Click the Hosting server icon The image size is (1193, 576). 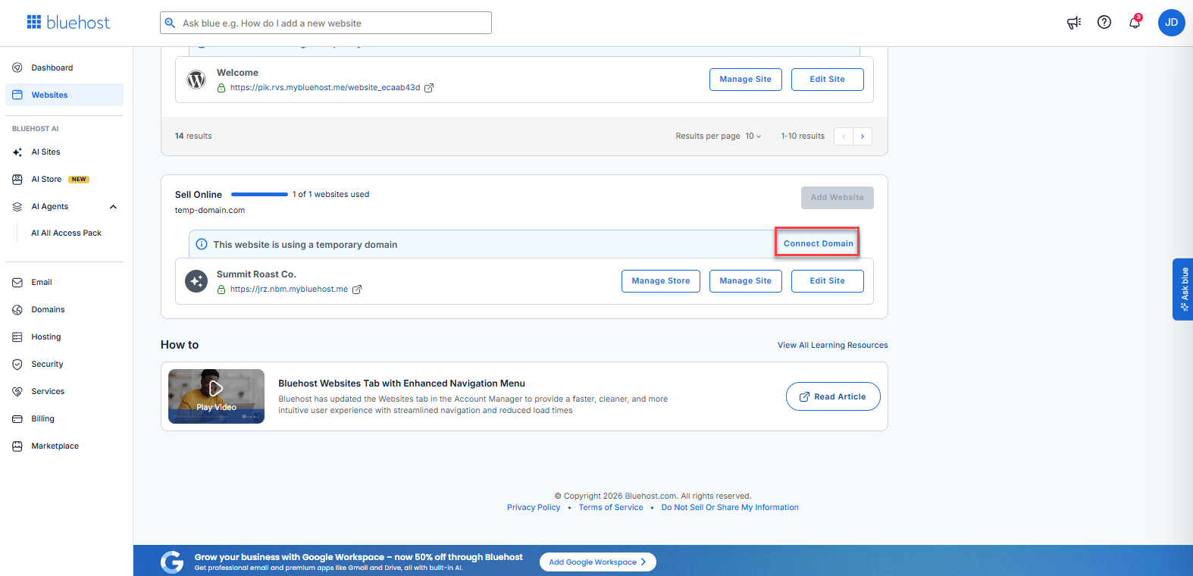[17, 337]
